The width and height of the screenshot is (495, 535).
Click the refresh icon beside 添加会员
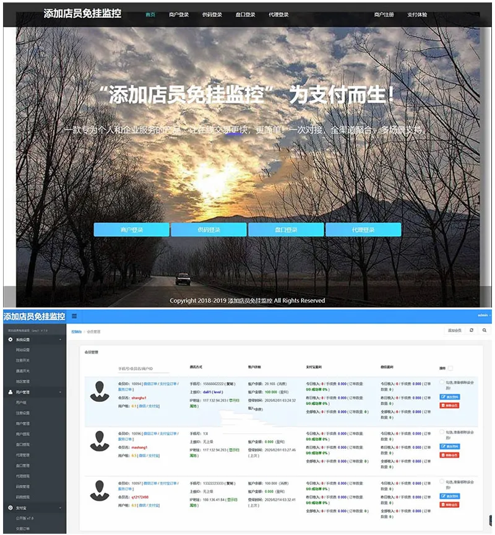[x=471, y=330]
